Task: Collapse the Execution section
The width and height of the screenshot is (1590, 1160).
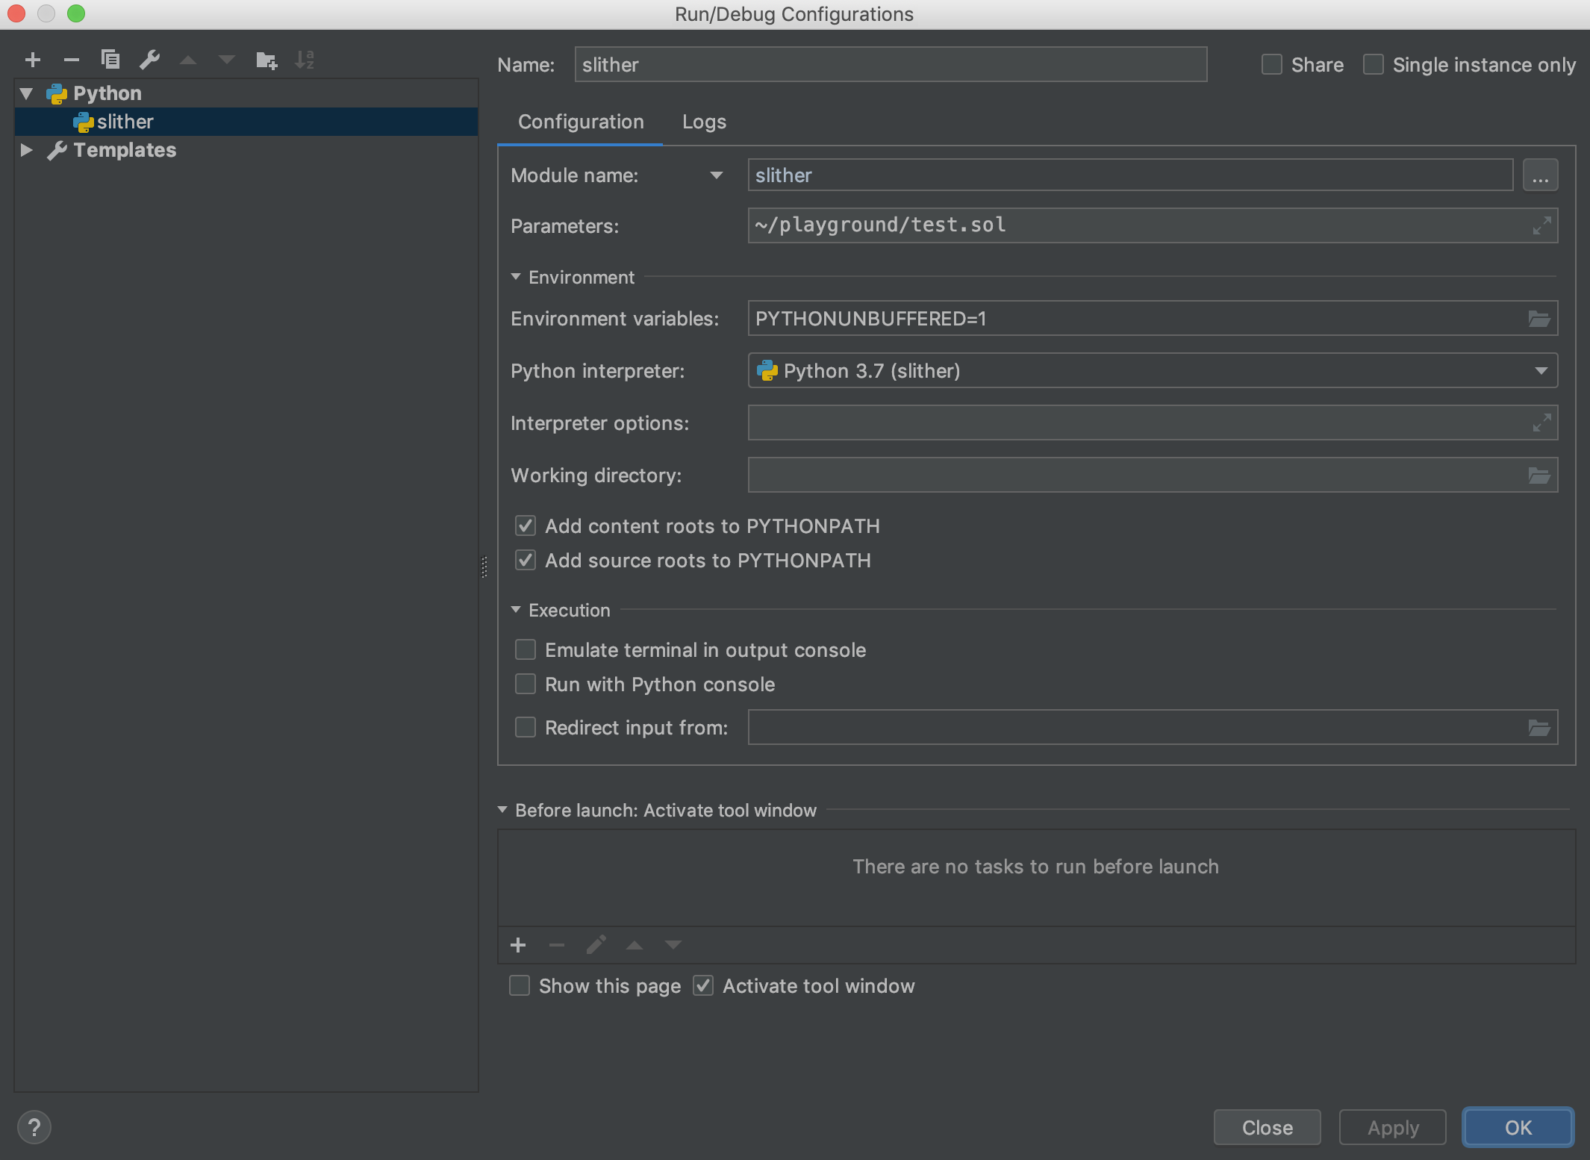Action: 516,609
